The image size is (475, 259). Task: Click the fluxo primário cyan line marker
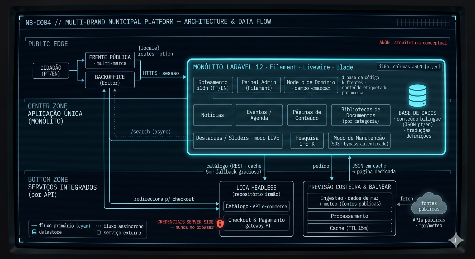[x=34, y=226]
